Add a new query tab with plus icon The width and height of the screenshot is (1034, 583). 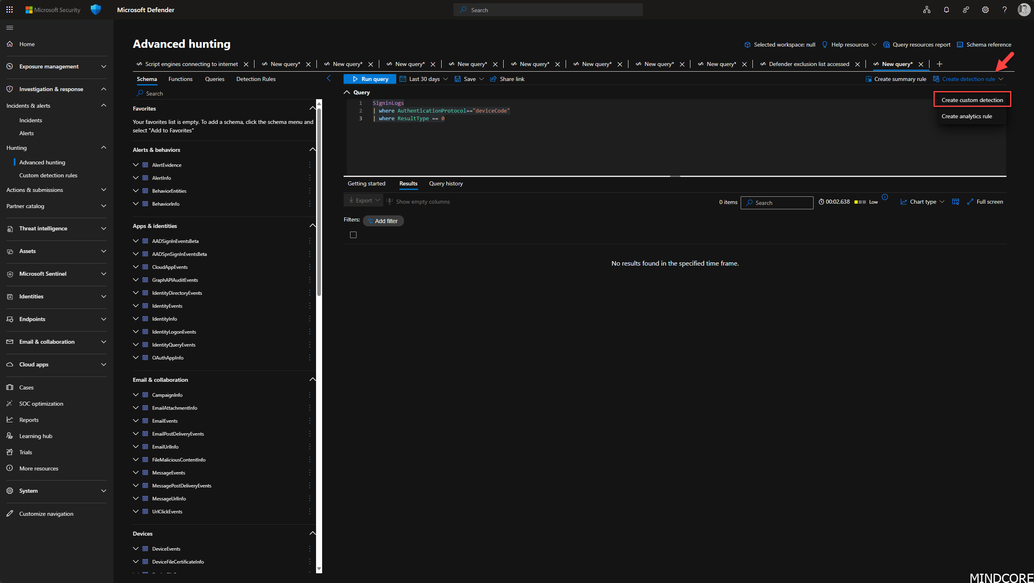(x=940, y=64)
